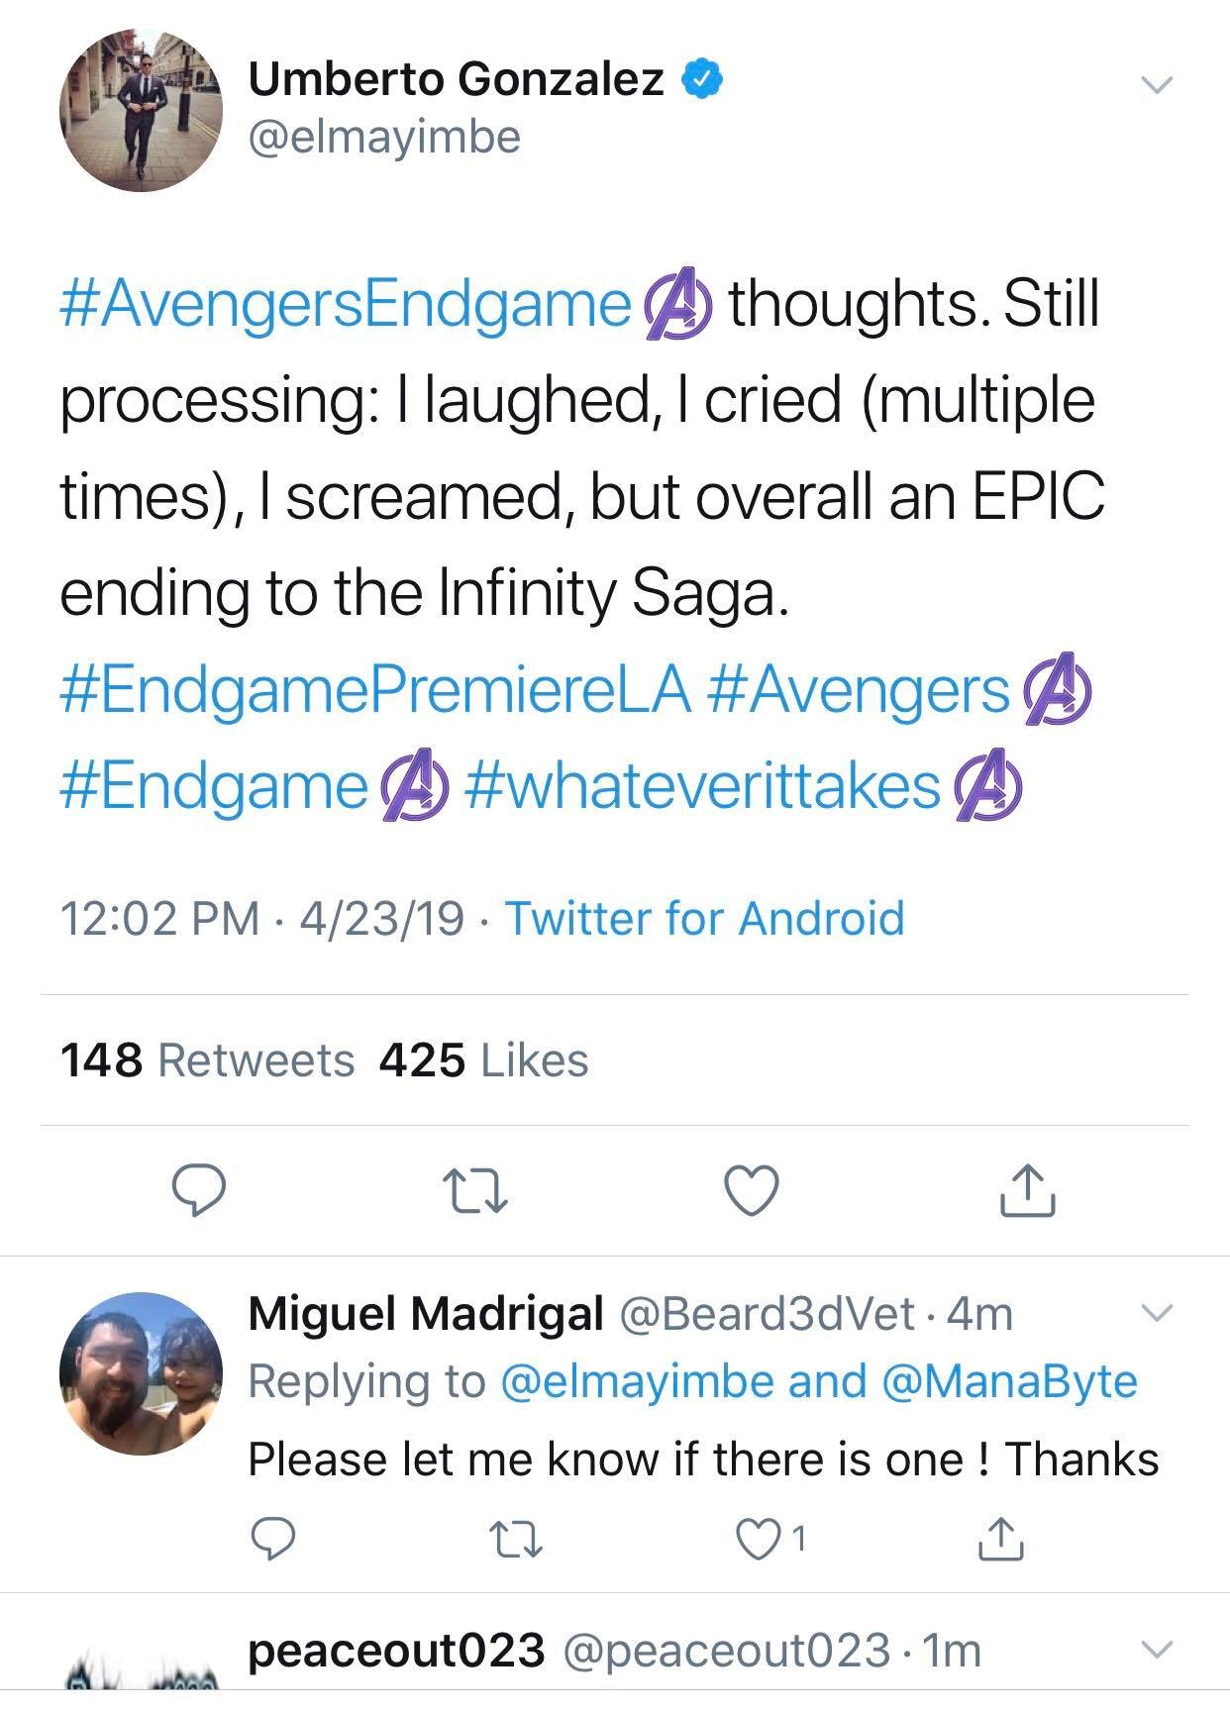View the 148 Retweets list
This screenshot has height=1711, width=1230.
tap(207, 1060)
